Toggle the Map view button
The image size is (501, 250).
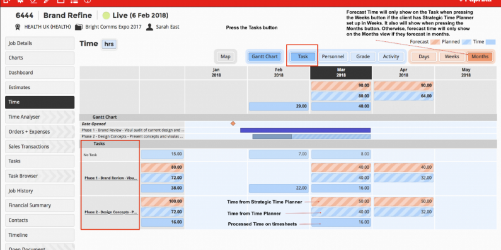tap(225, 57)
